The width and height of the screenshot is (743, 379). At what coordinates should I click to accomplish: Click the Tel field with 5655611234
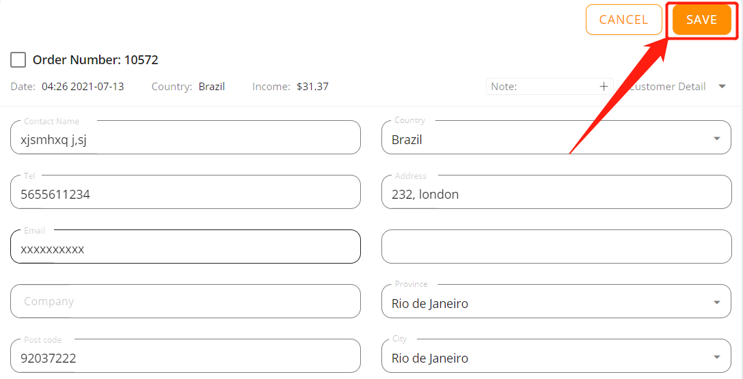pos(185,192)
